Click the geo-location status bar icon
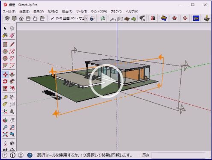The width and height of the screenshot is (212, 160). pos(5,155)
